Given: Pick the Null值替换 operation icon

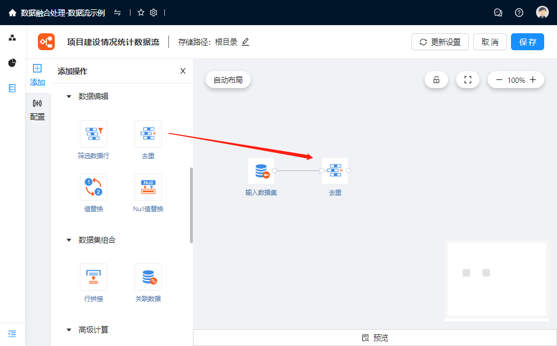Looking at the screenshot, I should tap(148, 187).
